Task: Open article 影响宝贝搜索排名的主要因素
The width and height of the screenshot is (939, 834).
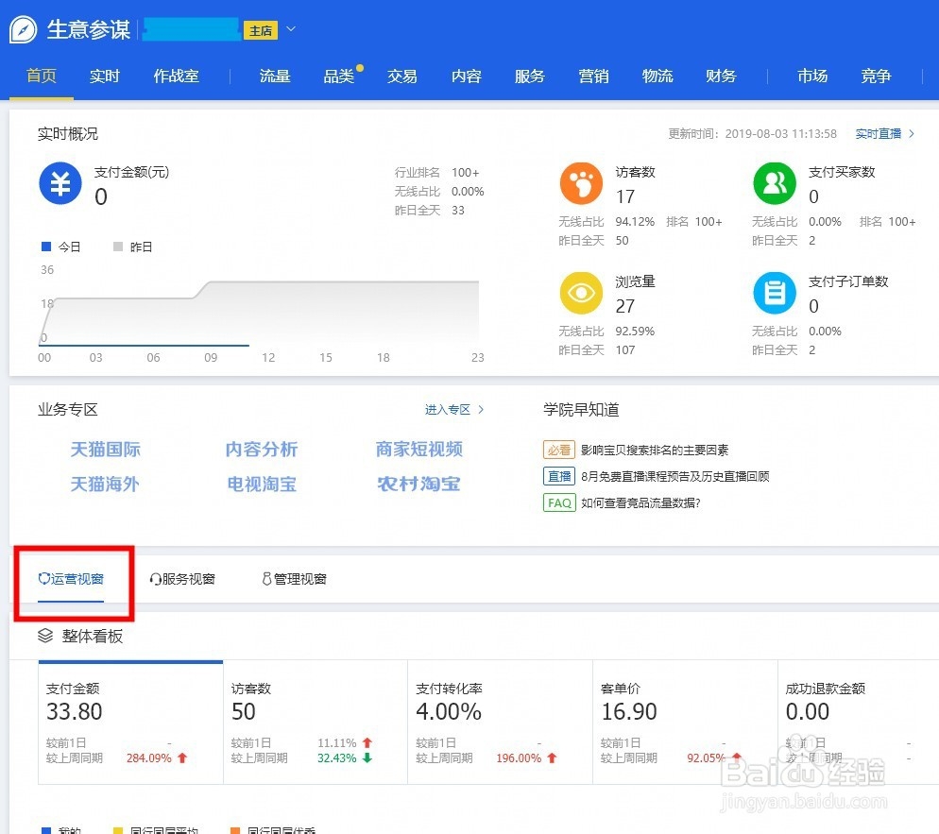Action: (x=655, y=450)
